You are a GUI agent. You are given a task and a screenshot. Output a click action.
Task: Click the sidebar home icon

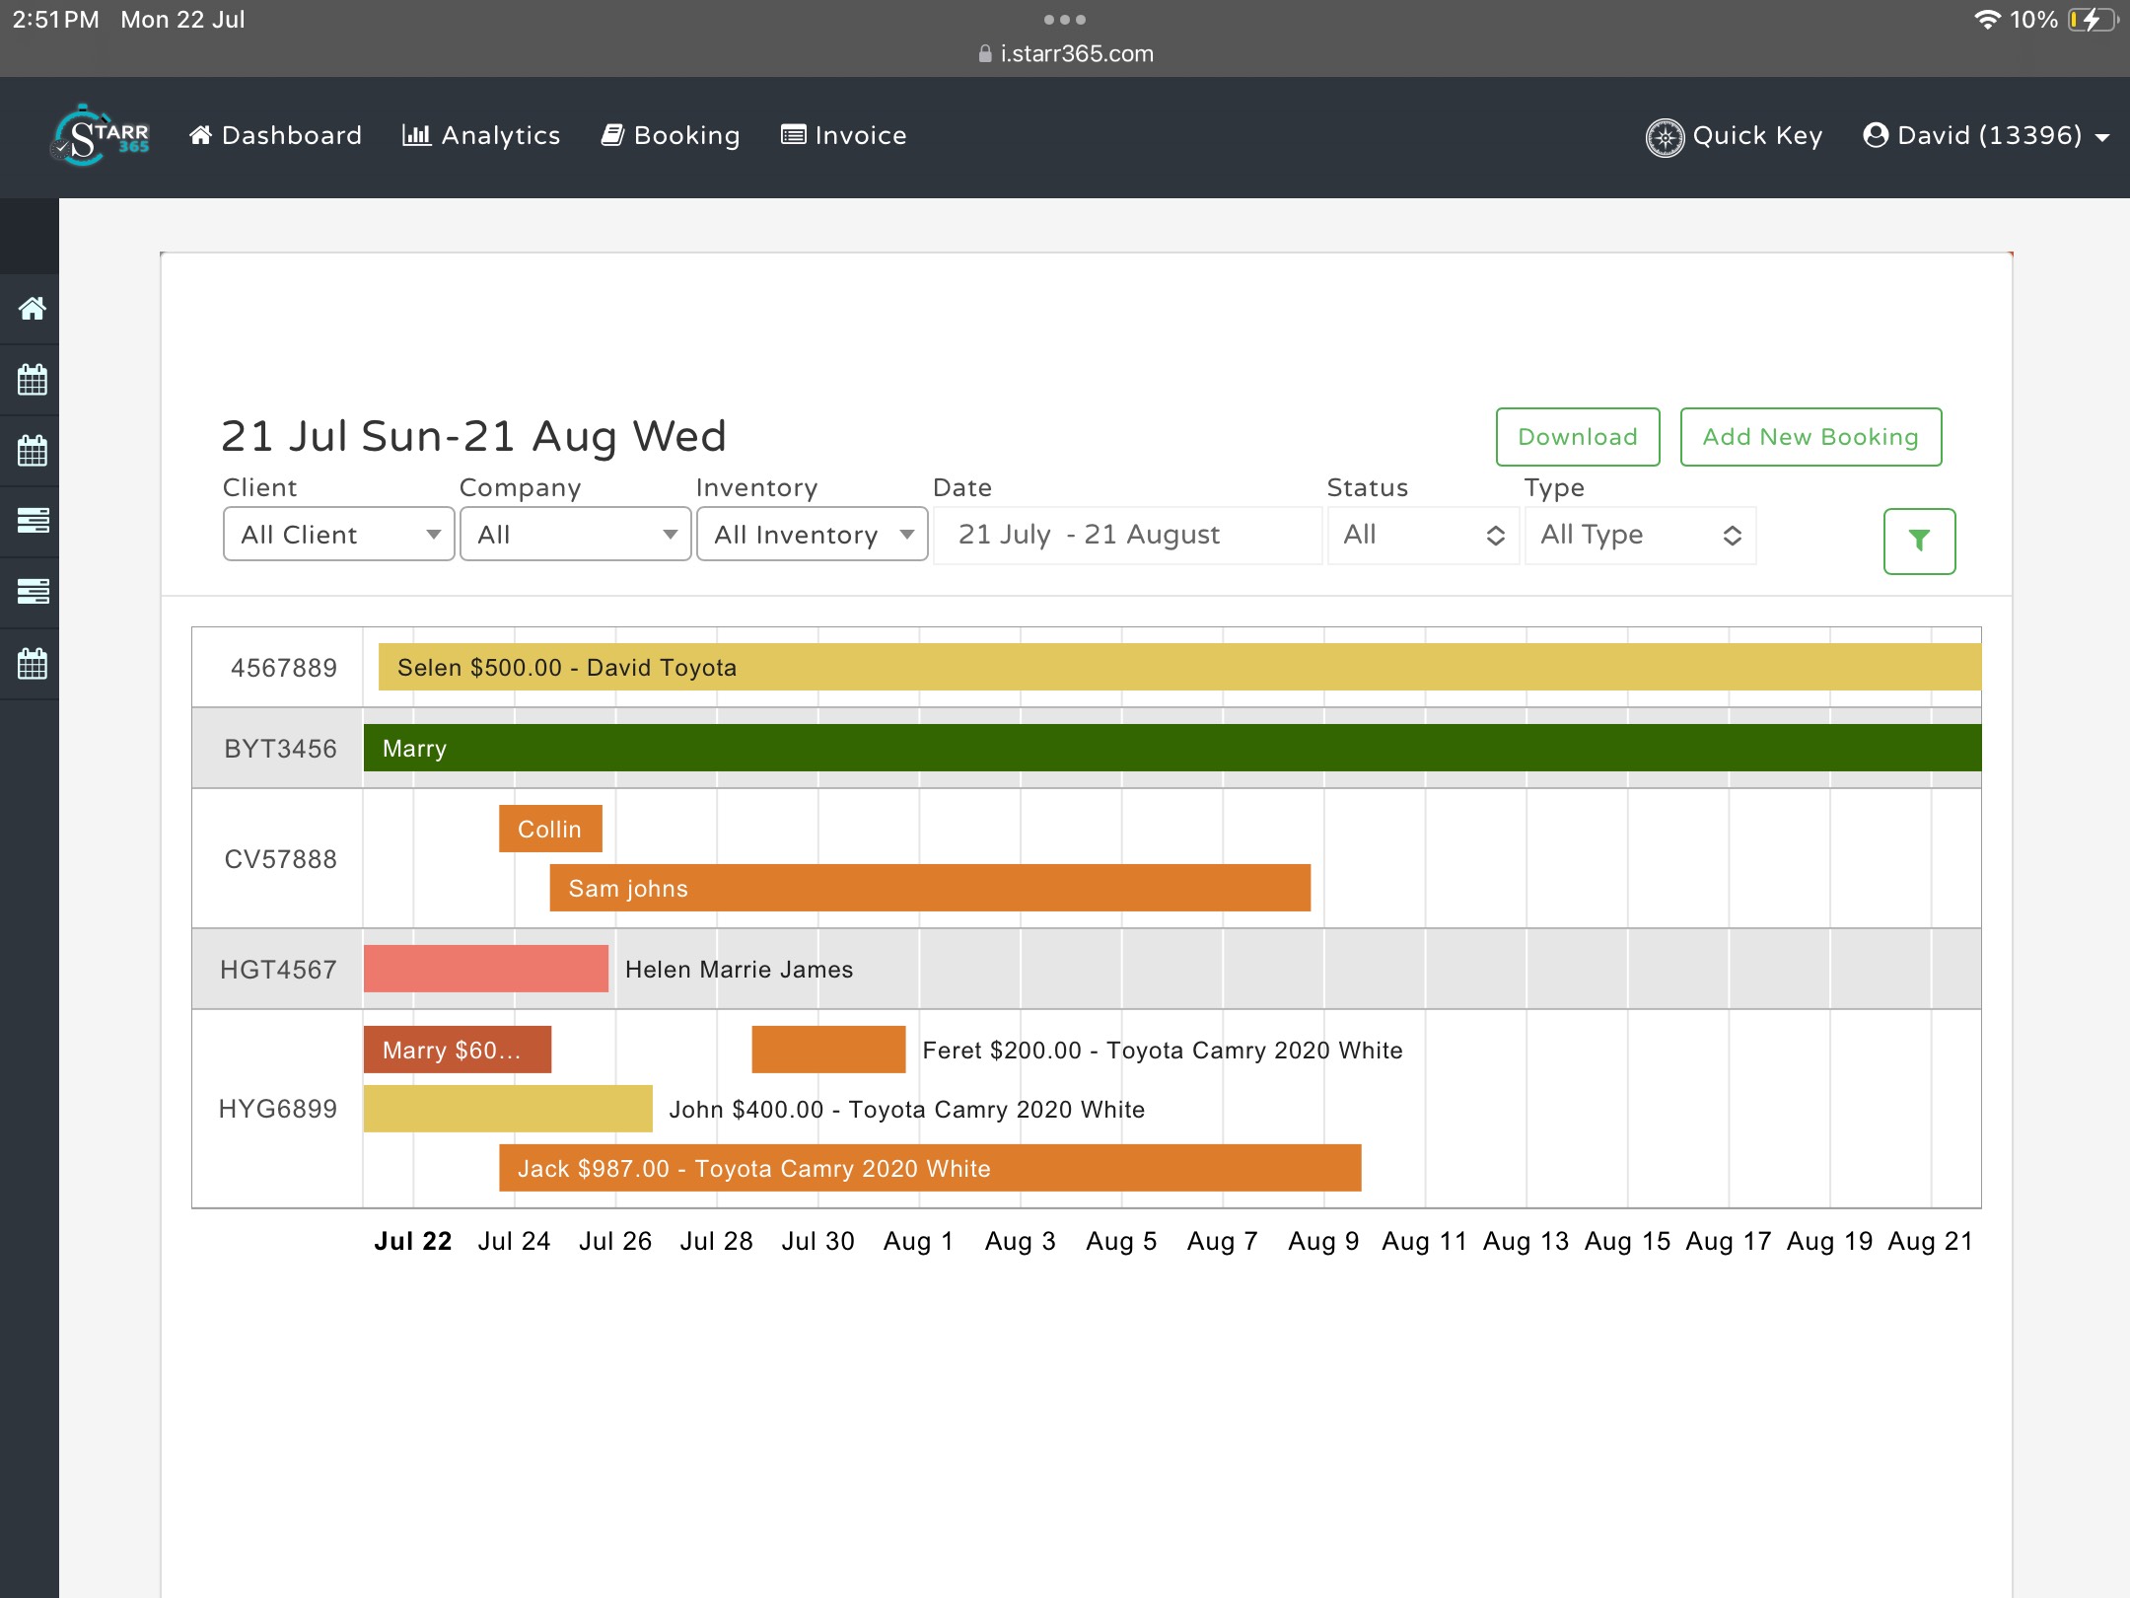pos(33,309)
